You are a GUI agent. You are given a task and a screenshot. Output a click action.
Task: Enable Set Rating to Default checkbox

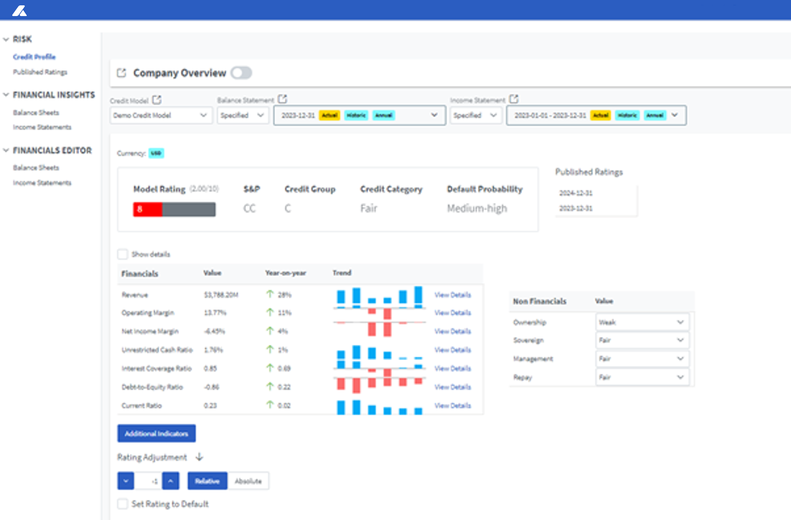click(x=123, y=504)
